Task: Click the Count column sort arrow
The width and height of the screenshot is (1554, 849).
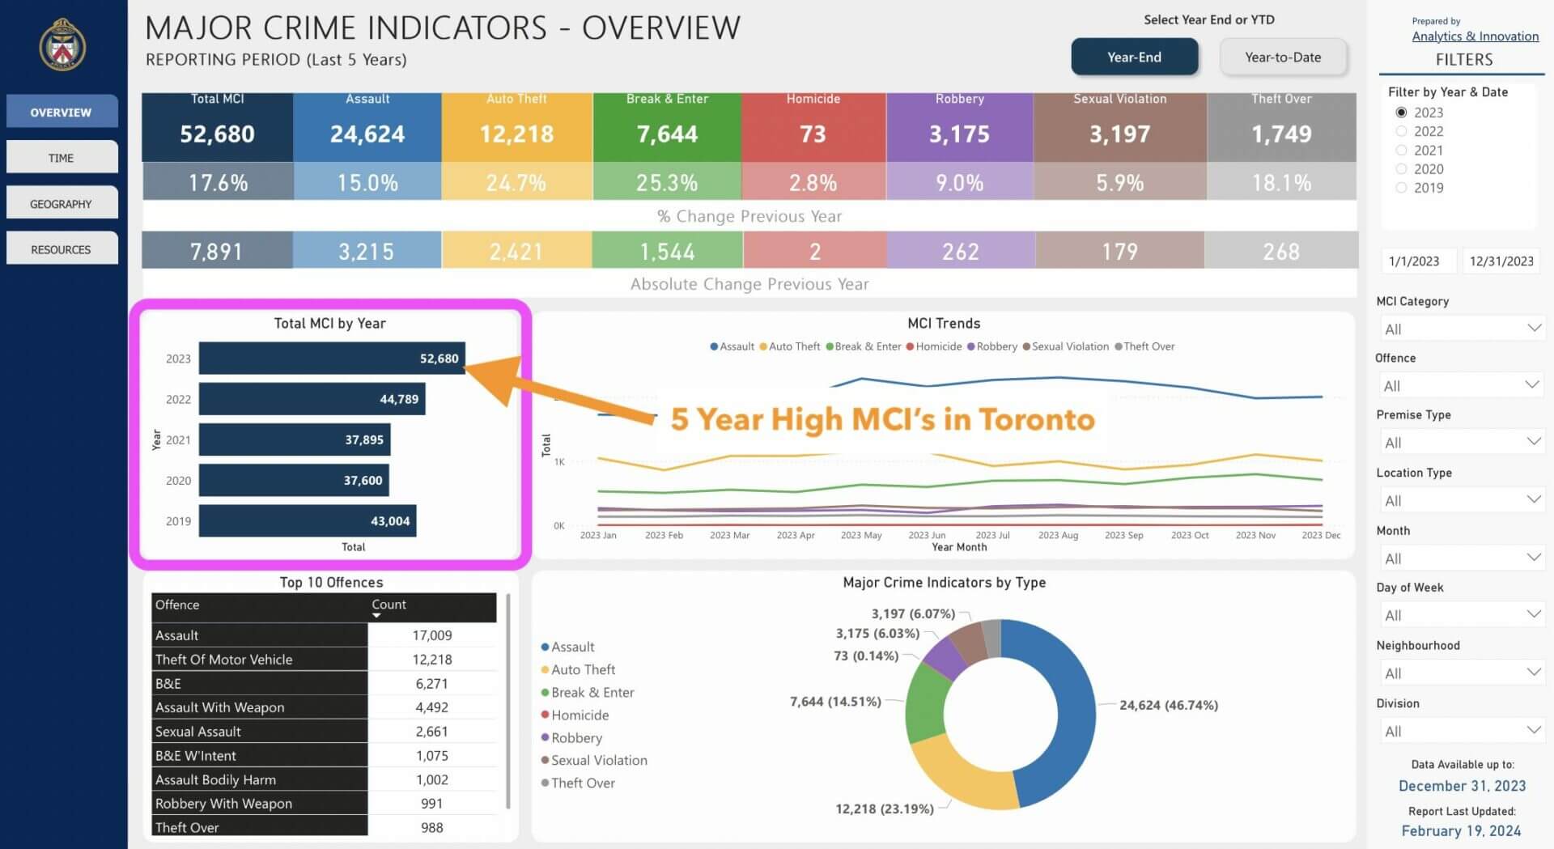Action: pos(376,616)
